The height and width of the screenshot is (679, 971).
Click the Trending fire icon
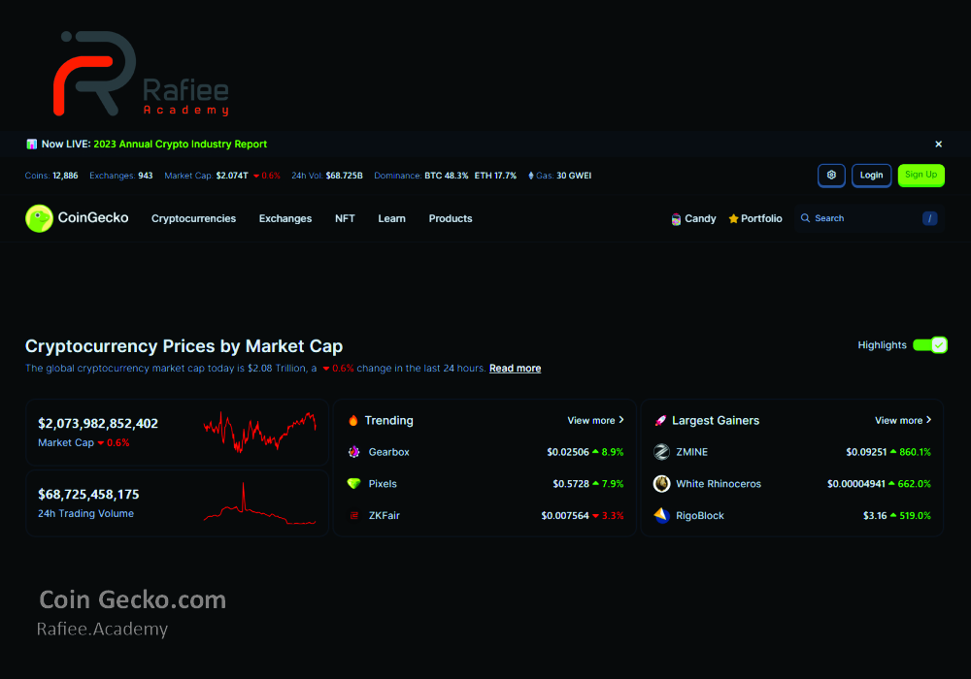(x=353, y=421)
